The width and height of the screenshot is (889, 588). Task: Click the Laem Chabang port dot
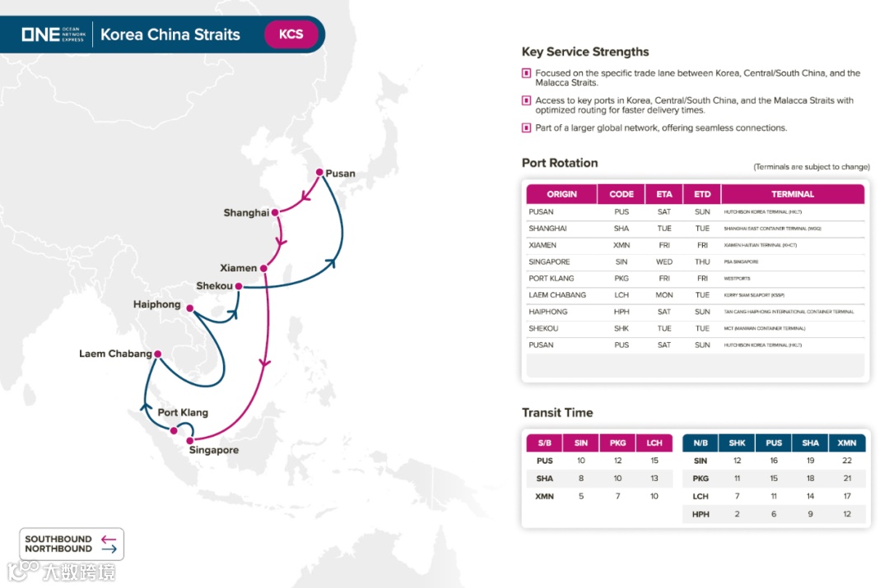(x=157, y=354)
